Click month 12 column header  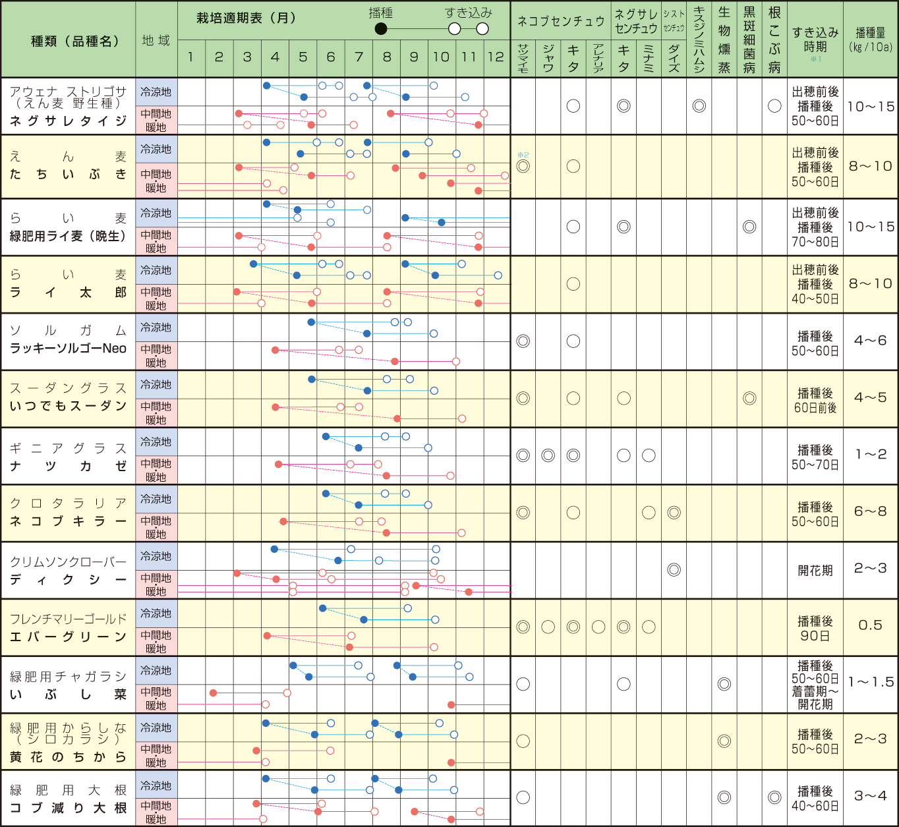496,57
